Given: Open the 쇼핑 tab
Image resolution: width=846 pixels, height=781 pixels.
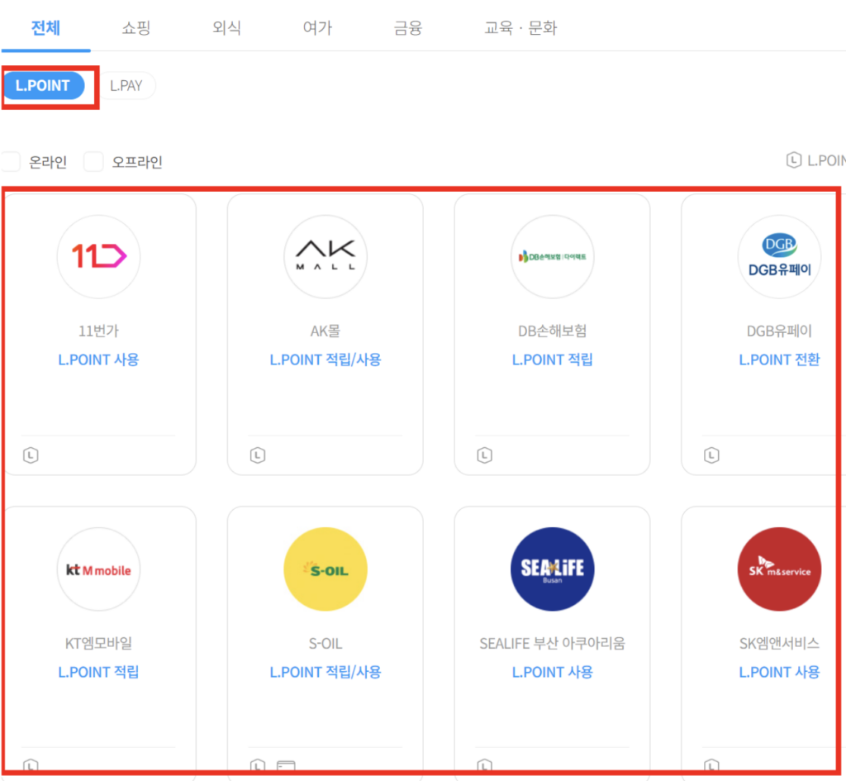Looking at the screenshot, I should click(x=135, y=28).
